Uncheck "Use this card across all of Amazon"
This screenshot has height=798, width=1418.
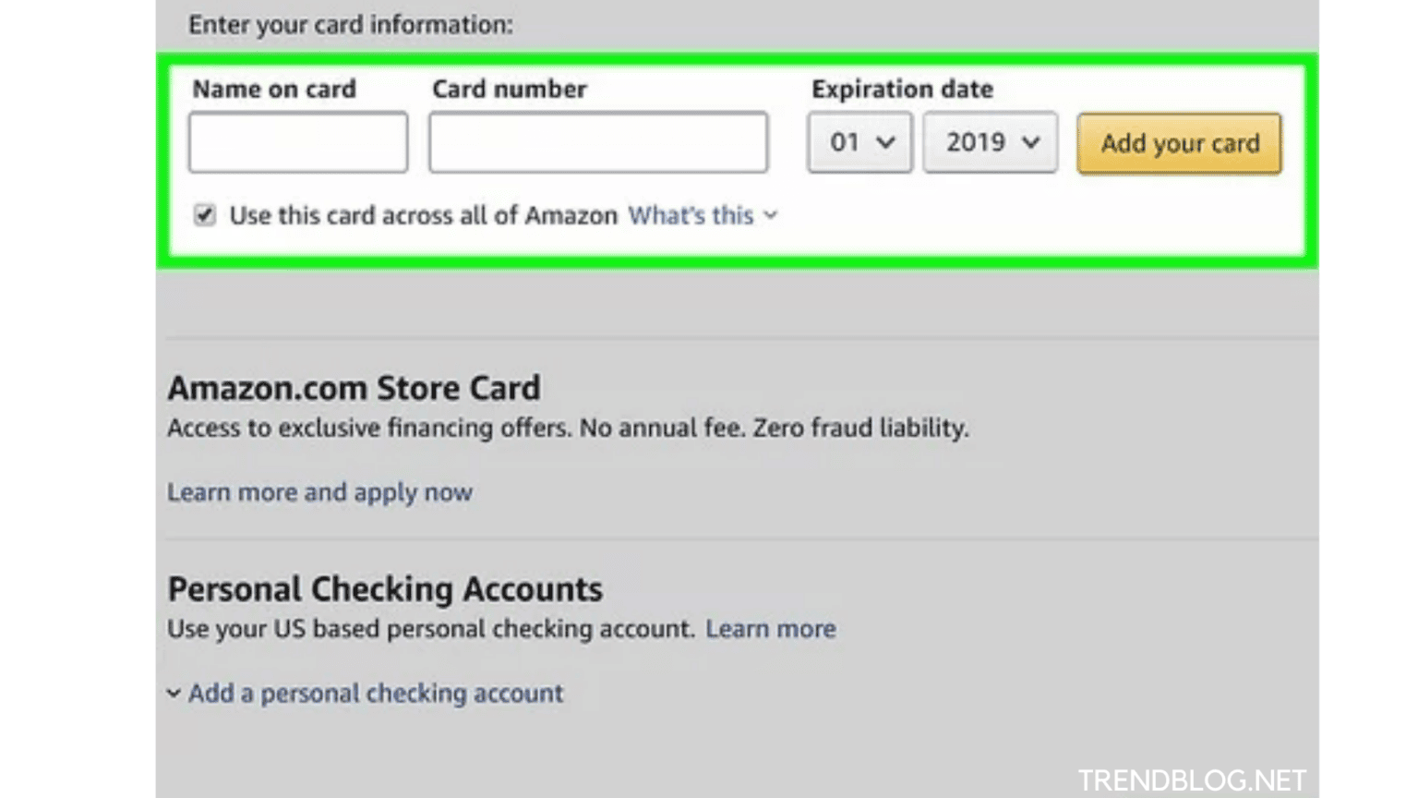(x=204, y=215)
